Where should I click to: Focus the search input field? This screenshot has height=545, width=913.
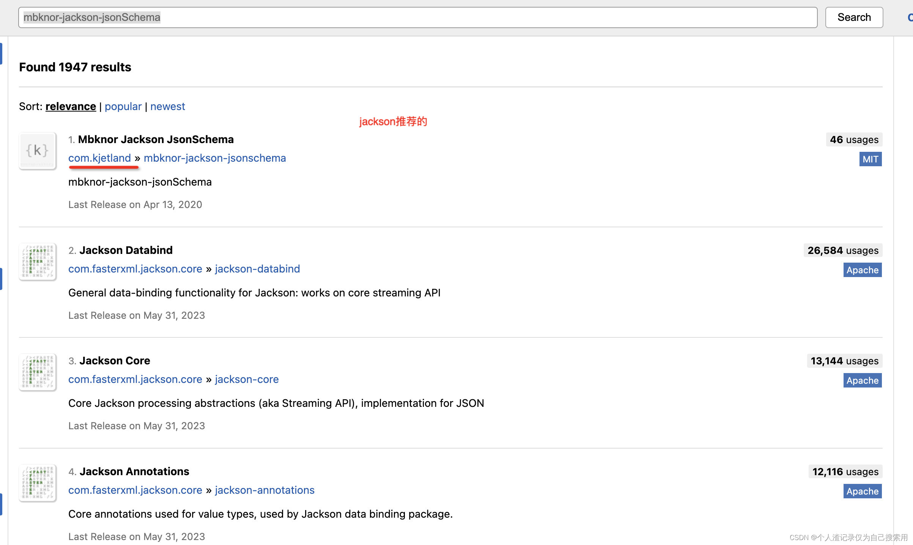pos(417,17)
